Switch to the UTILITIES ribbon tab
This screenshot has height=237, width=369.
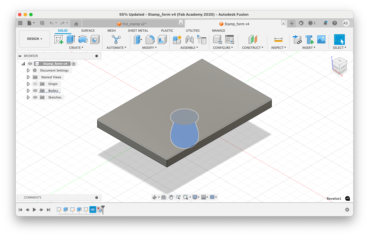(193, 31)
